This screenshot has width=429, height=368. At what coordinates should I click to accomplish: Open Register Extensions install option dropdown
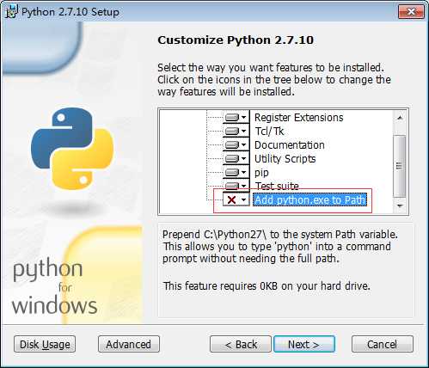(236, 117)
